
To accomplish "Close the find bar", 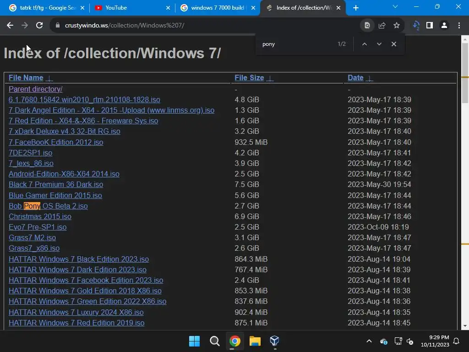I will [393, 44].
